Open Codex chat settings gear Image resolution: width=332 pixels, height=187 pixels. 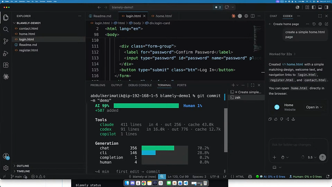click(320, 24)
